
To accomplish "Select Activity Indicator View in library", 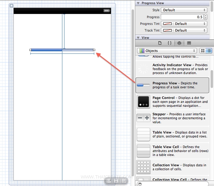I will (172, 69).
